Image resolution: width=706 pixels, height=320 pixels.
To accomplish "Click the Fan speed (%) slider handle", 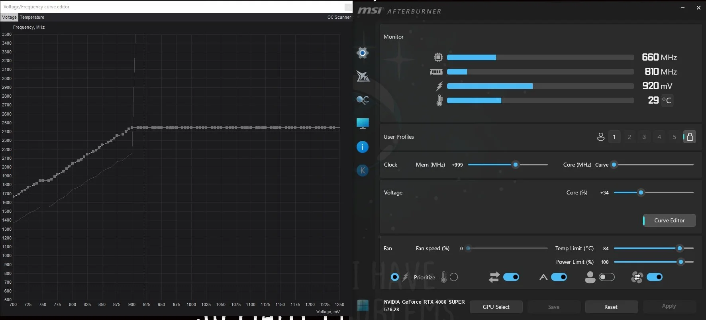I will click(469, 248).
